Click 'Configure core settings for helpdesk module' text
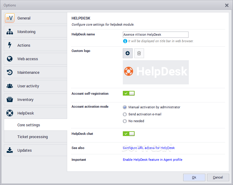This screenshot has width=233, height=185. click(x=103, y=24)
